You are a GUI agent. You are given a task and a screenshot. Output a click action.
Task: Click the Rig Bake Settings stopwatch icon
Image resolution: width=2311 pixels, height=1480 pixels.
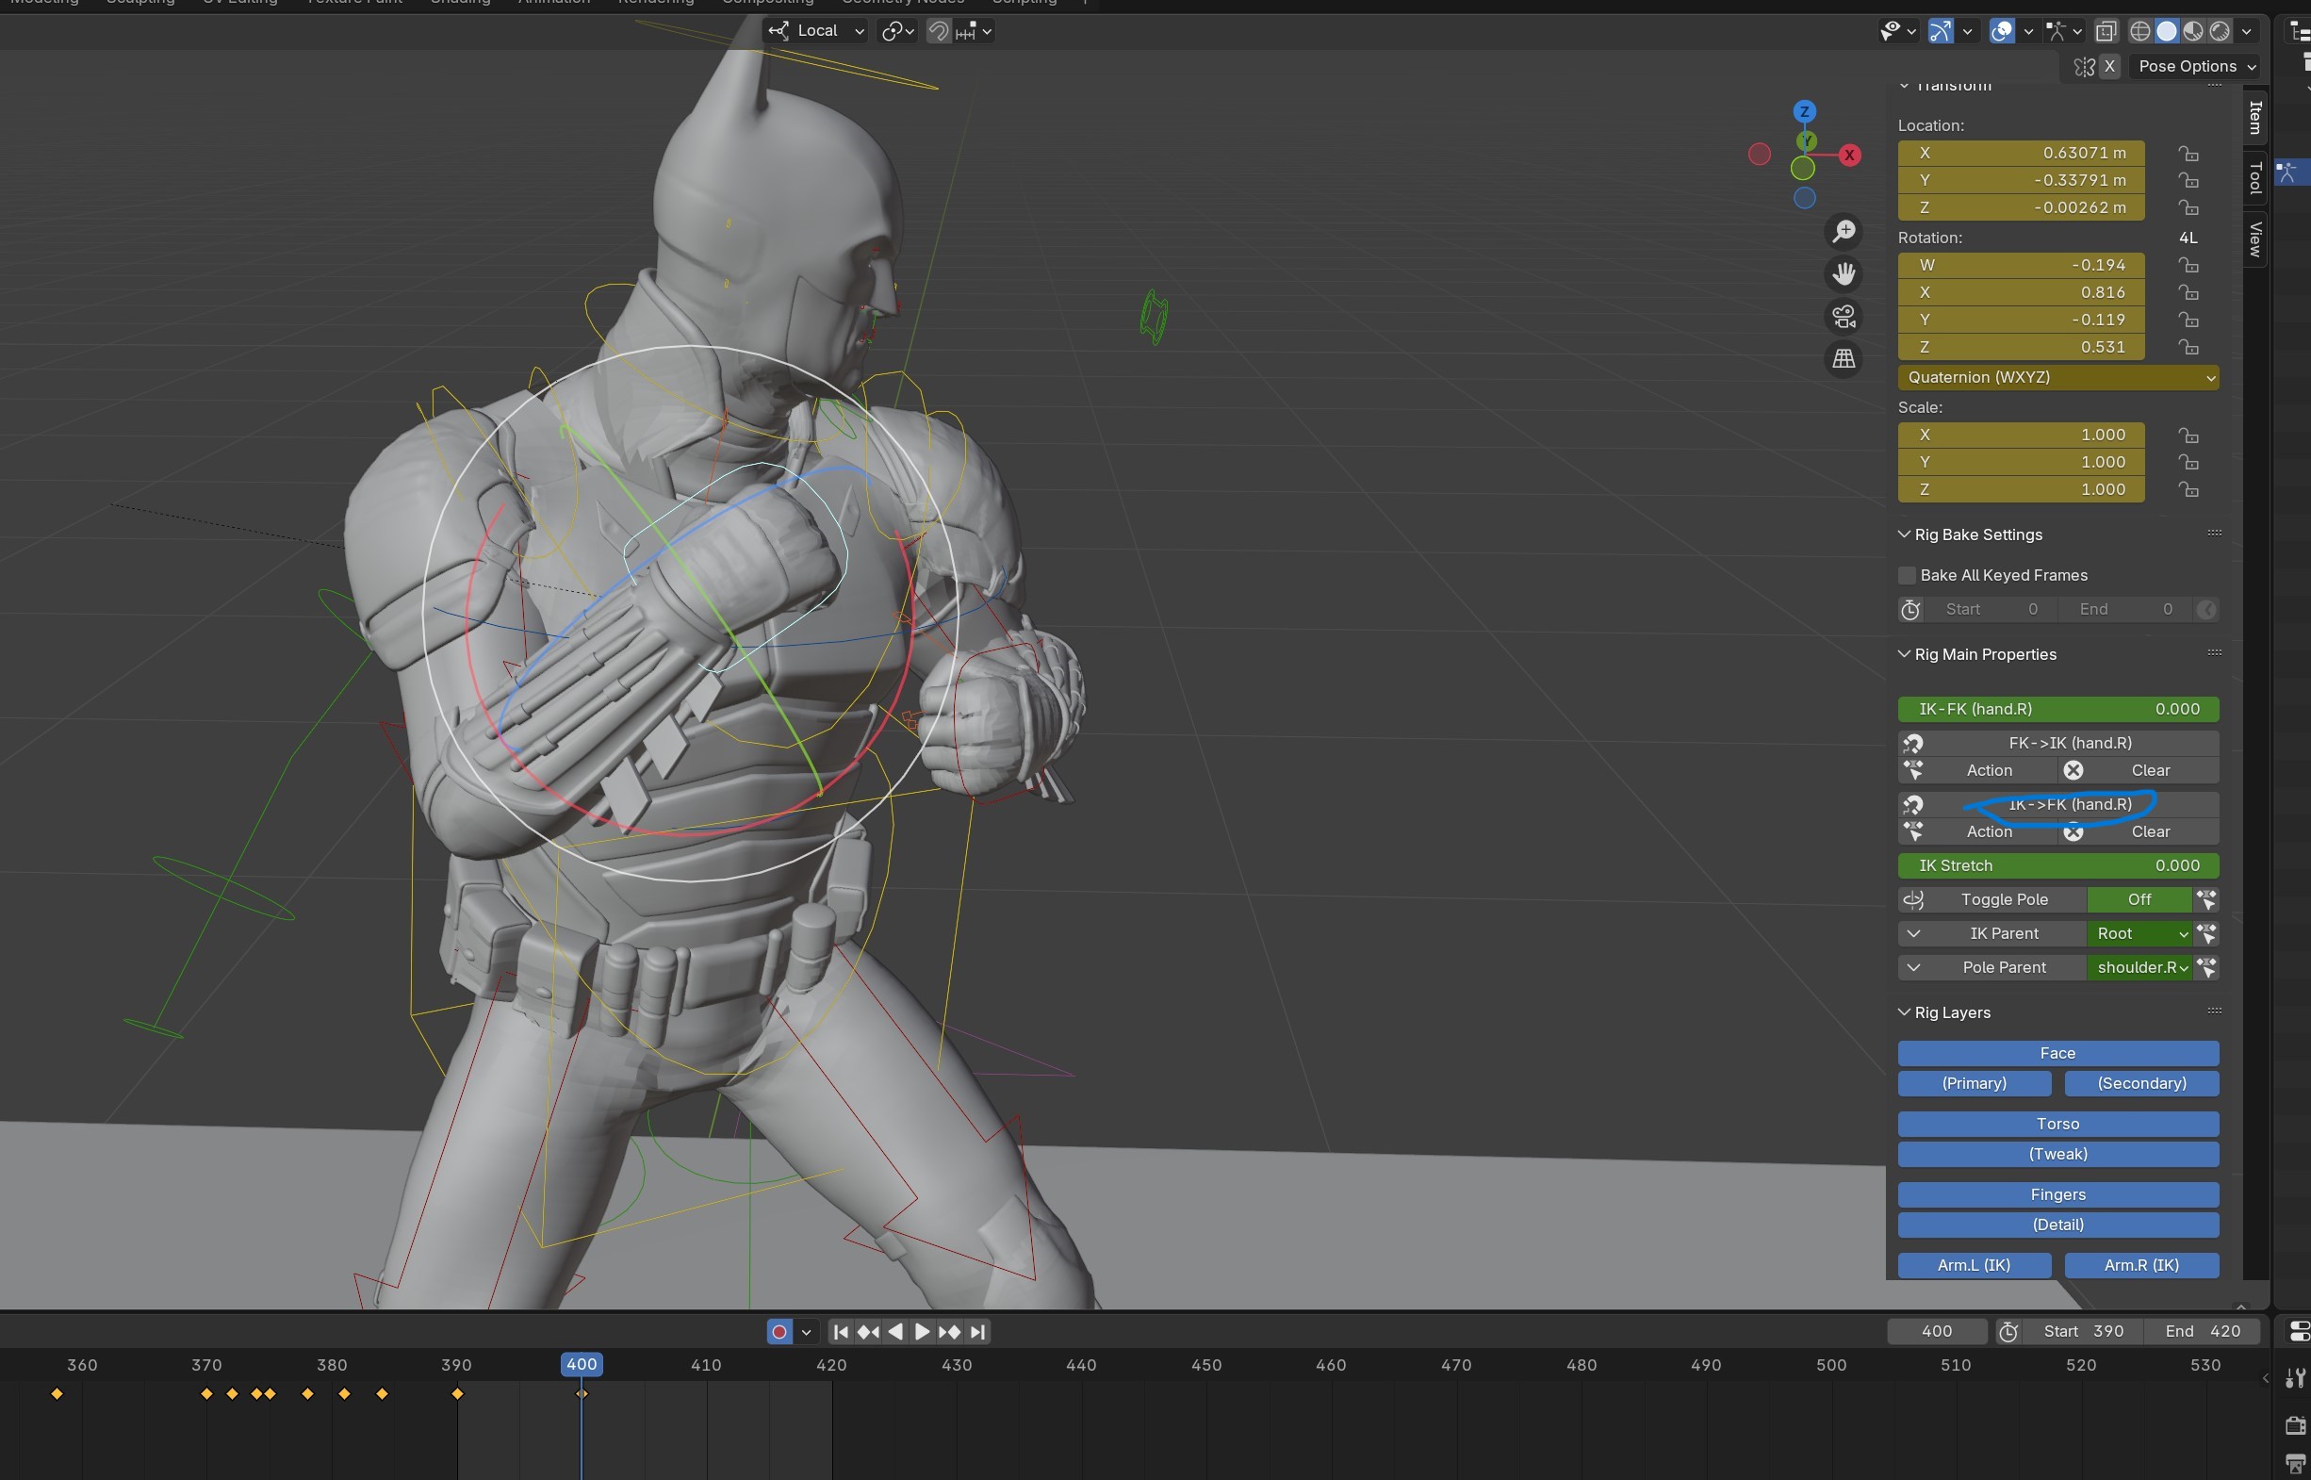coord(1910,610)
